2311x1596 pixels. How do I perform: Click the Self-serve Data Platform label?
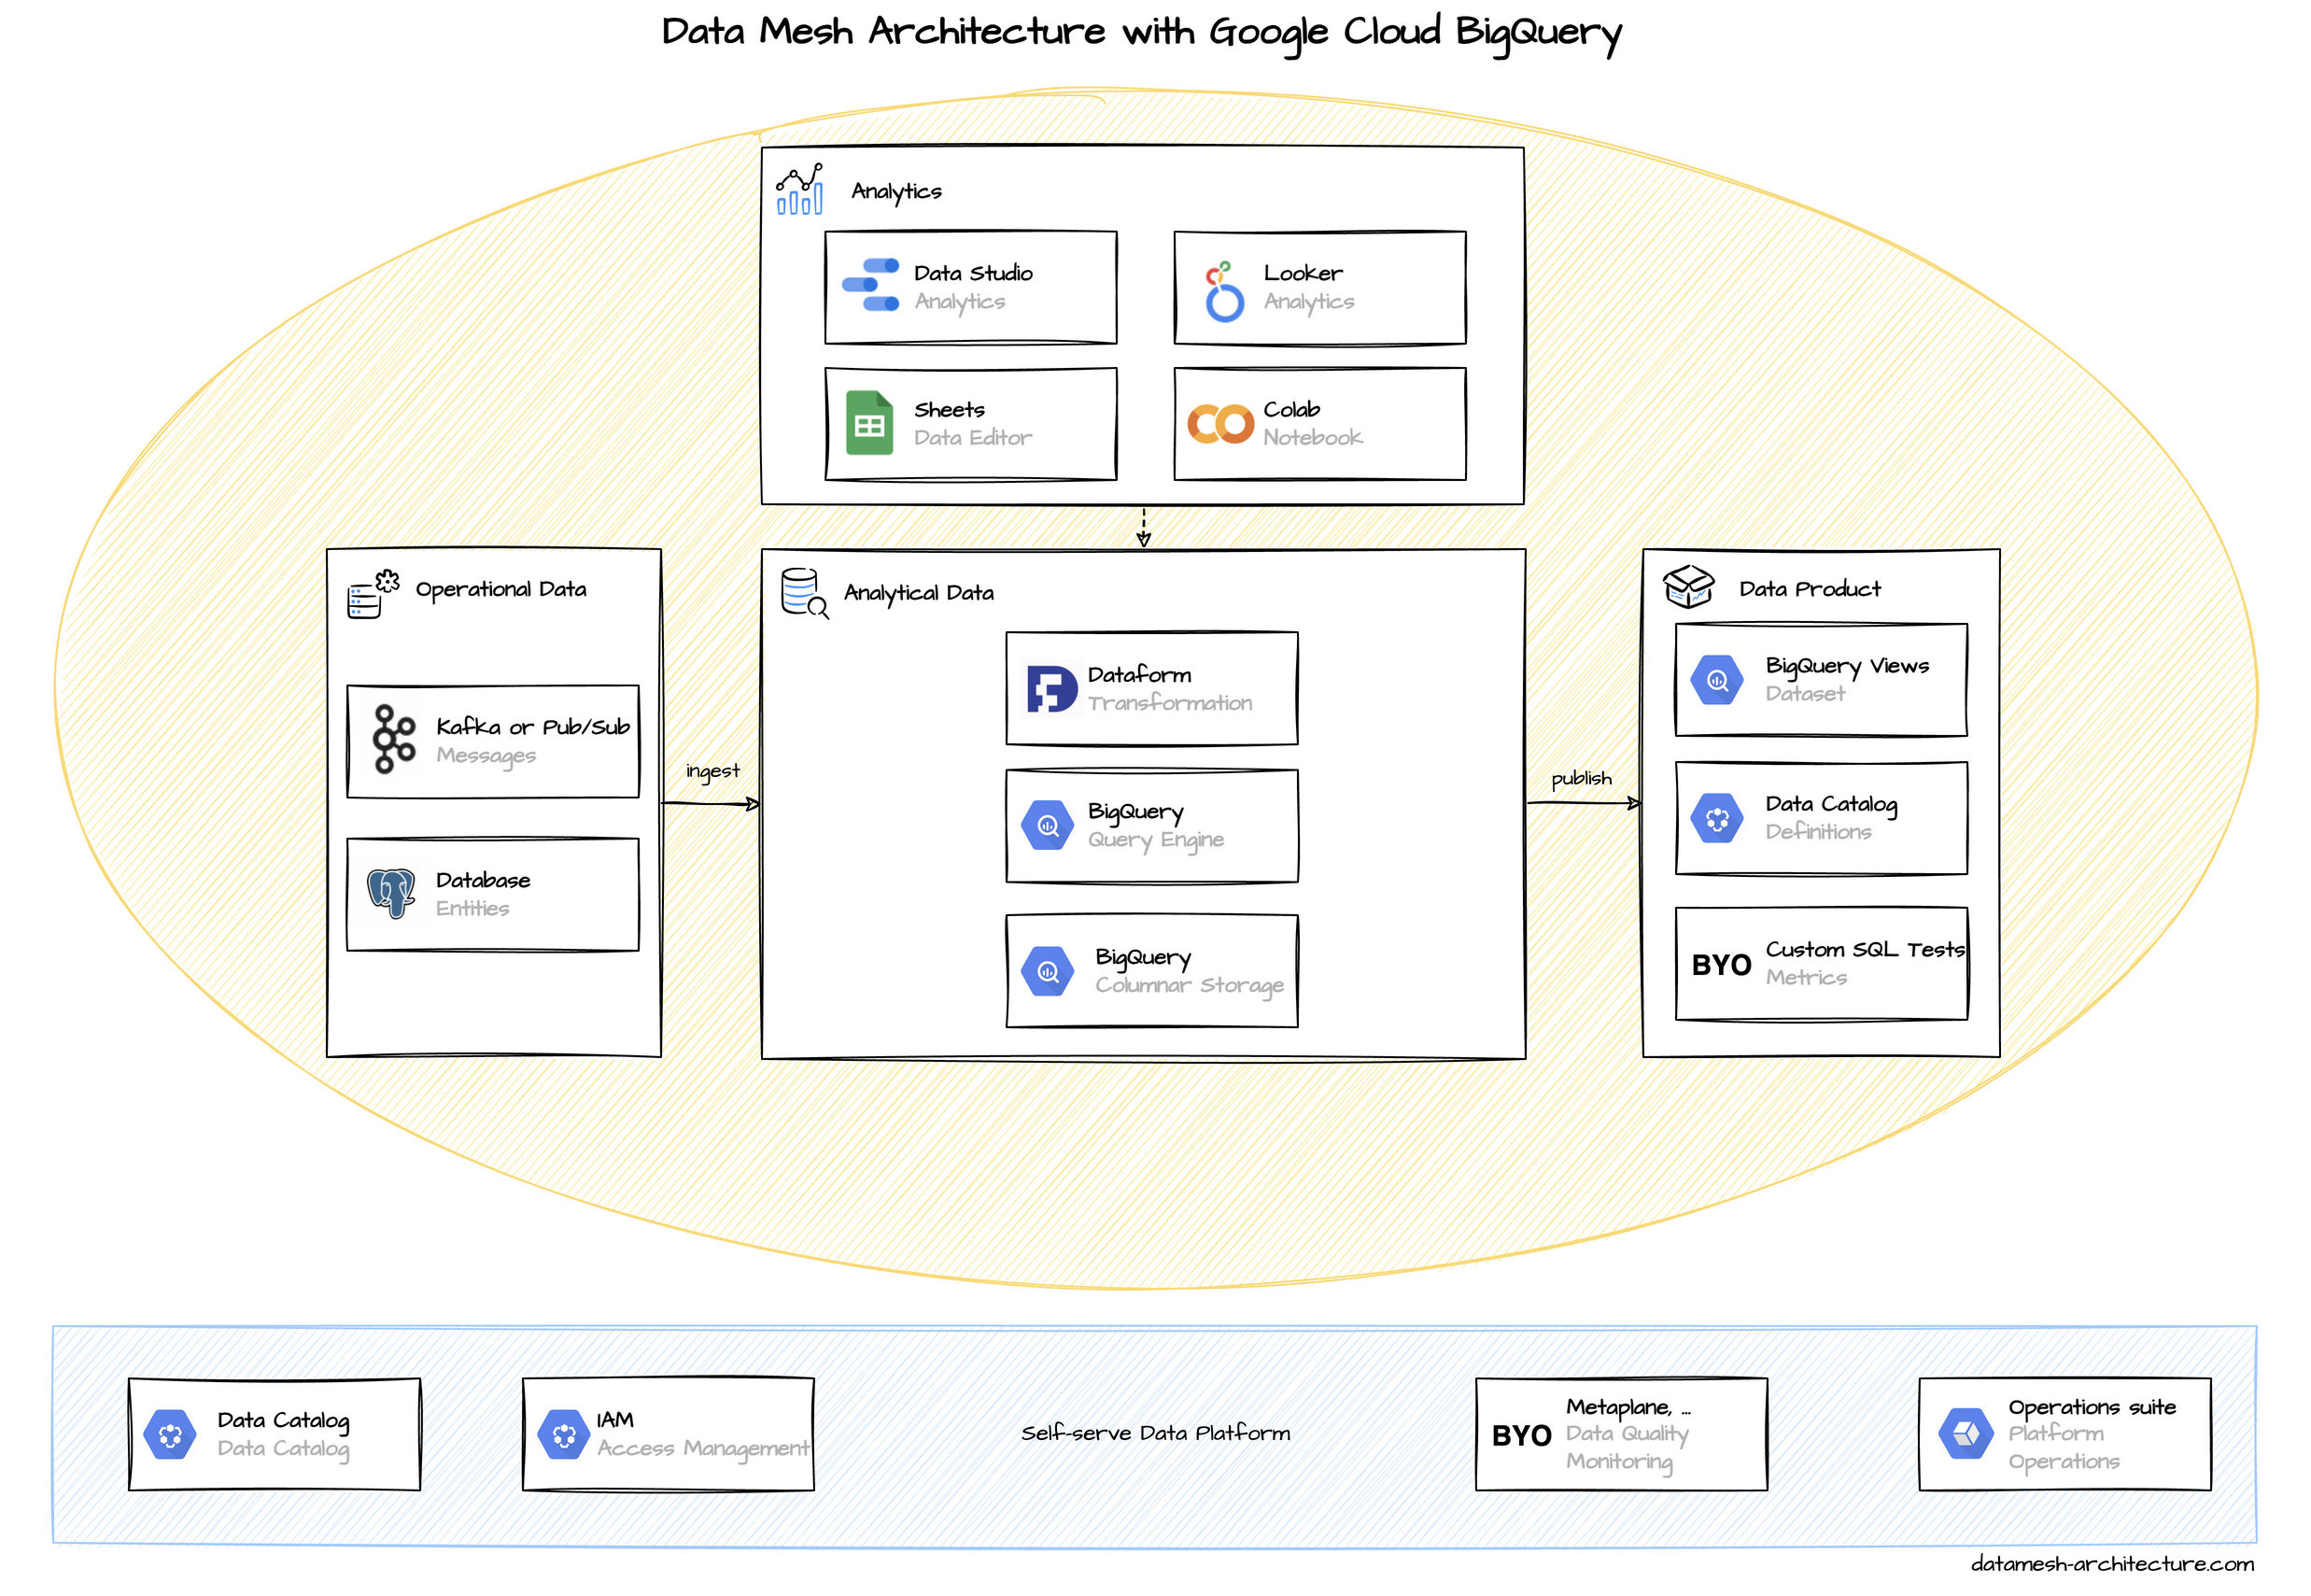click(x=1156, y=1433)
